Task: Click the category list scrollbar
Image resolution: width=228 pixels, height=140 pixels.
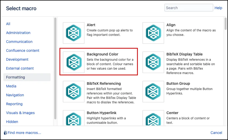Action: pyautogui.click(x=55, y=68)
